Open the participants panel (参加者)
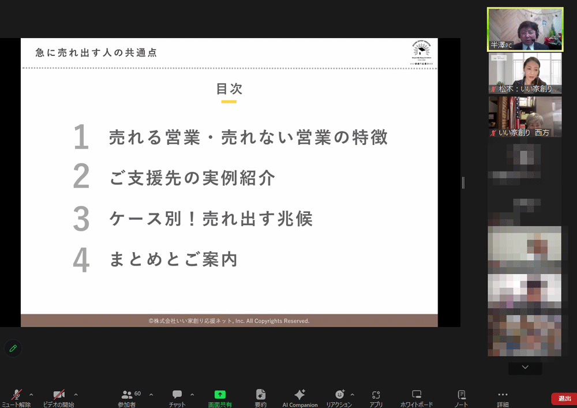 click(128, 395)
